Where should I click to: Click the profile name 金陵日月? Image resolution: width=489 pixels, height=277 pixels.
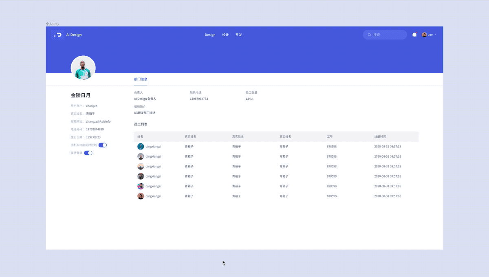coord(81,95)
